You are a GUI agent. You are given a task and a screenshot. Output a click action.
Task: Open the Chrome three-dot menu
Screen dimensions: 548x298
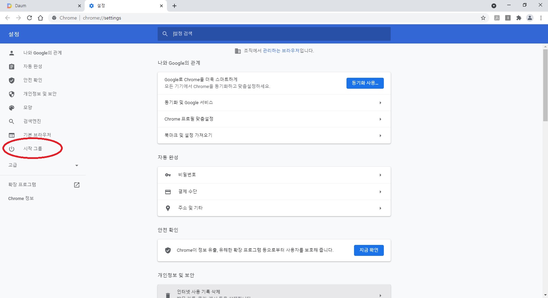541,18
